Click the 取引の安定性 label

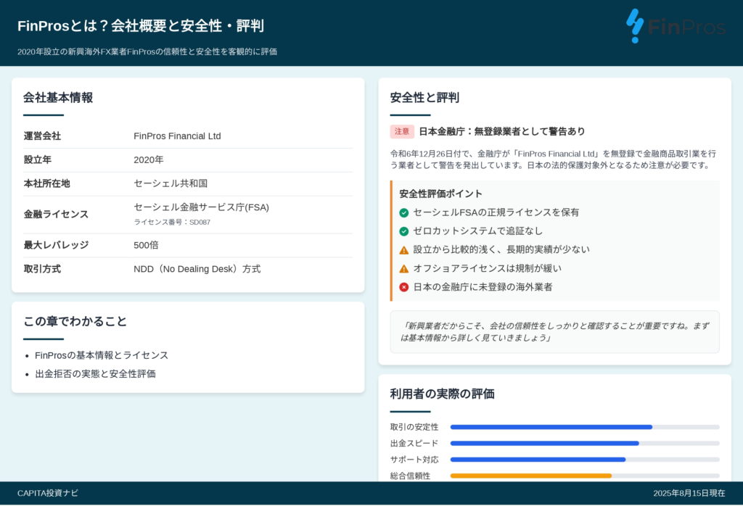coord(414,427)
